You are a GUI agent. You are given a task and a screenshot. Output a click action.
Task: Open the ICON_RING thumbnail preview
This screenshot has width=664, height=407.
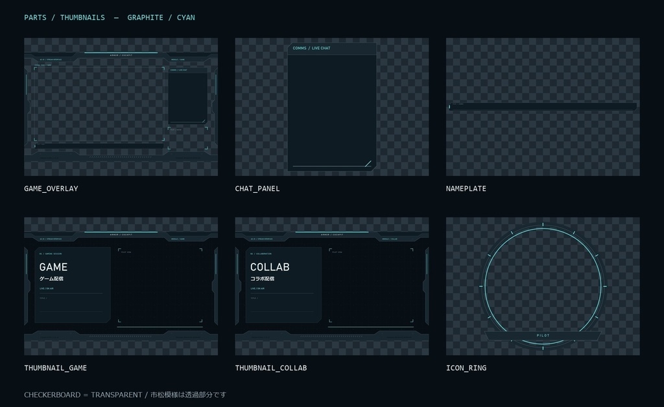[x=543, y=286]
